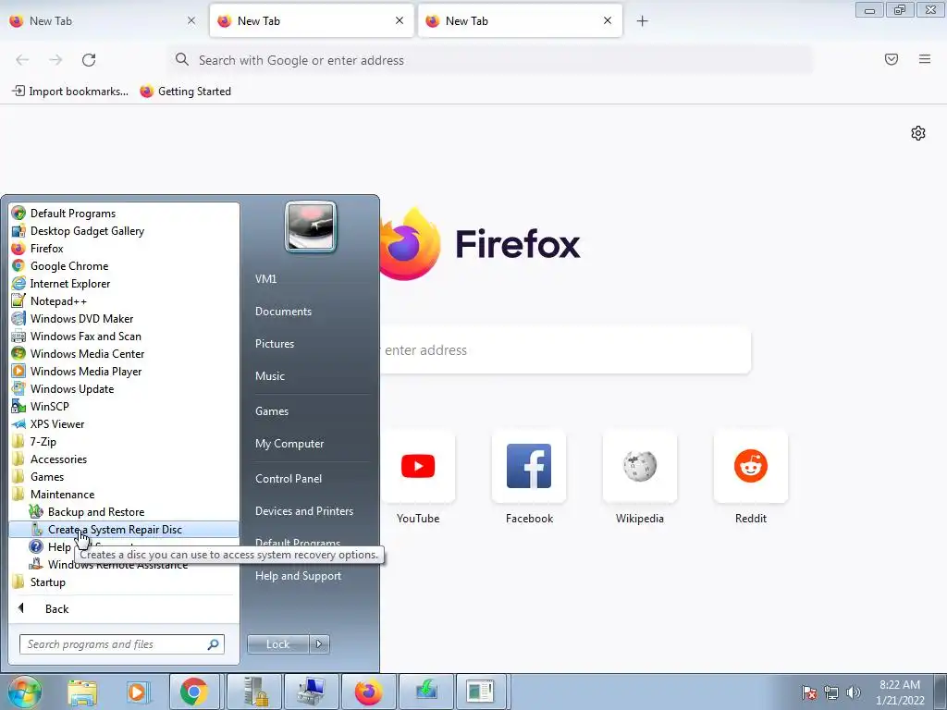Switch to the third New Tab

click(x=520, y=21)
